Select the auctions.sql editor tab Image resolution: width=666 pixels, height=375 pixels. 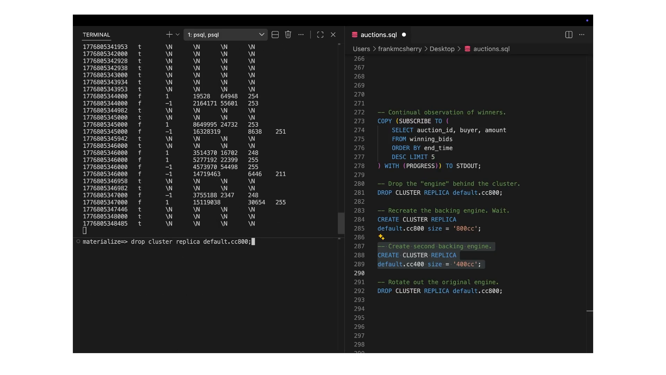[378, 35]
